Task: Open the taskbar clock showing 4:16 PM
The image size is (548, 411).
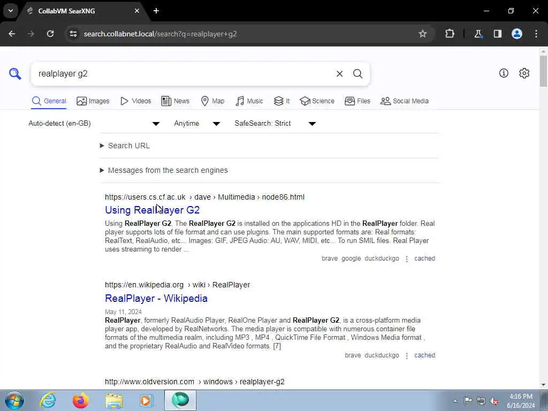Action: point(521,401)
